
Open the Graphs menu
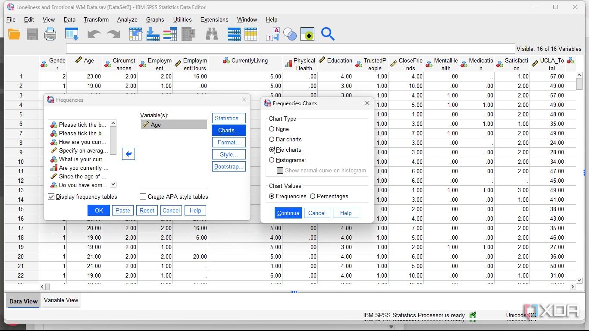coord(155,19)
